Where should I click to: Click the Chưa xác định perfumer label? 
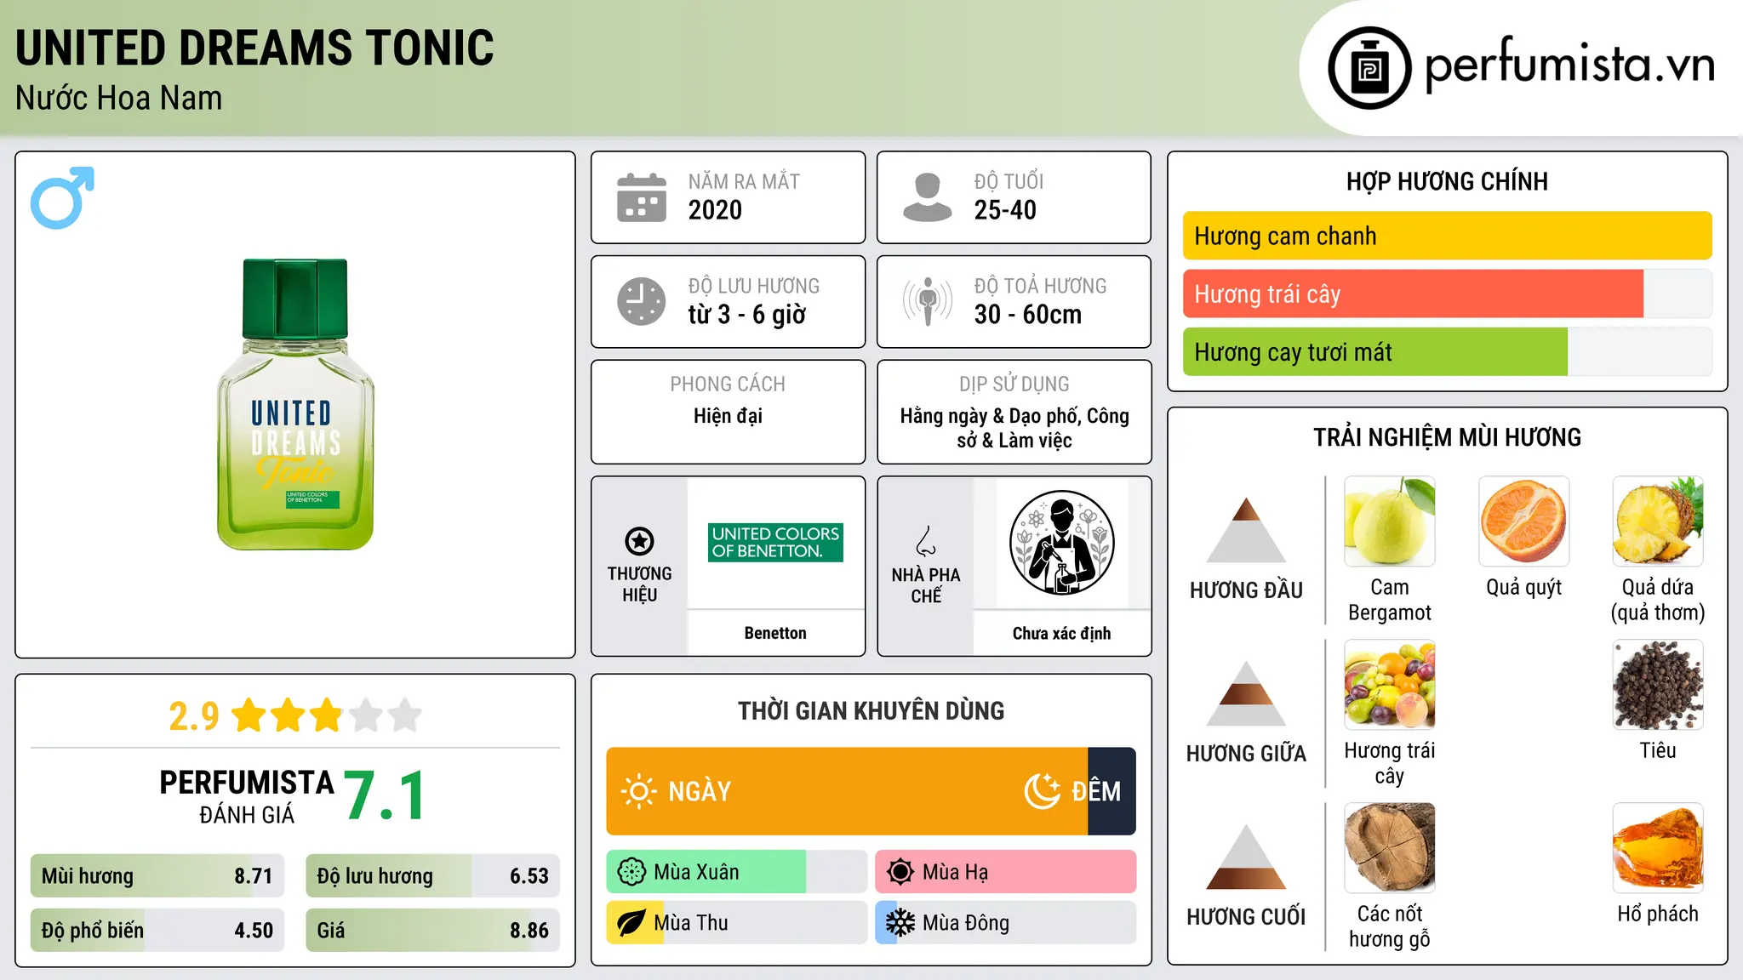tap(1061, 633)
